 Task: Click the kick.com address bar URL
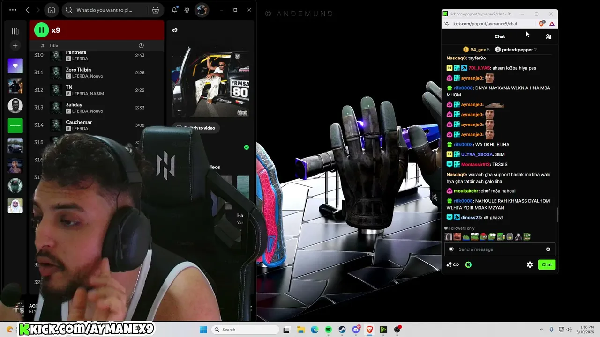485,24
